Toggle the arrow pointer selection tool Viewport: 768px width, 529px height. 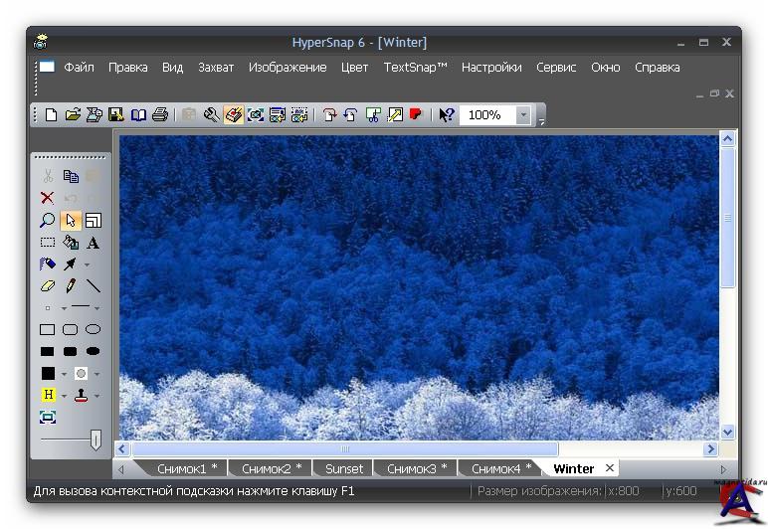click(70, 221)
